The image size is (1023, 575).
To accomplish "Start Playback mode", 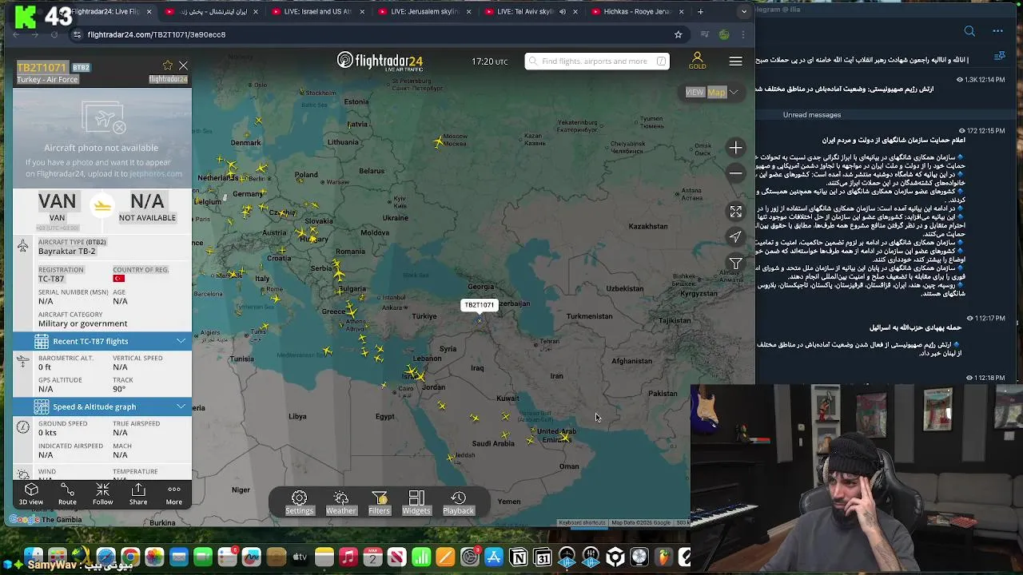I will [x=458, y=502].
